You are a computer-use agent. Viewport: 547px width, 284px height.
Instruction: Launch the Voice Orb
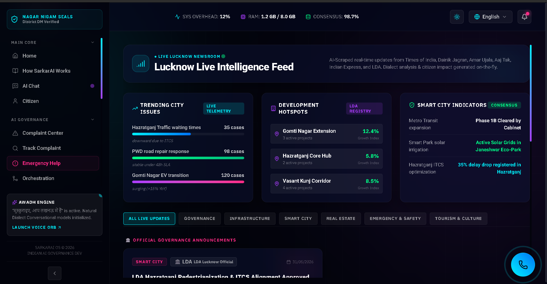point(37,227)
